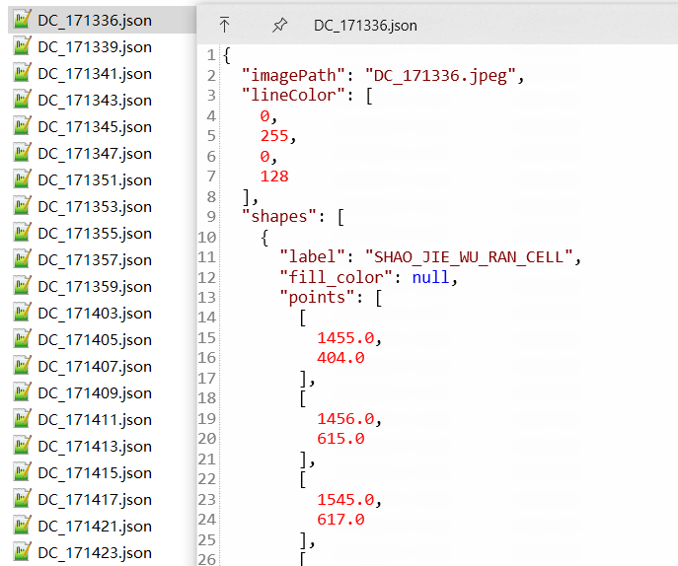Click the file icon beside DC_171339.json
678x566 pixels.
(x=22, y=46)
